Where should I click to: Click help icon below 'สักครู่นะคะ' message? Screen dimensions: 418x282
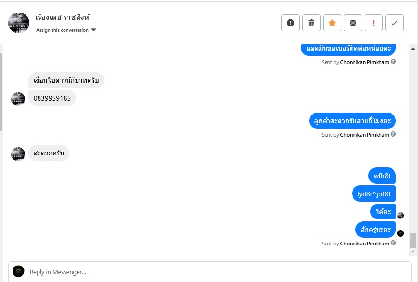[393, 243]
